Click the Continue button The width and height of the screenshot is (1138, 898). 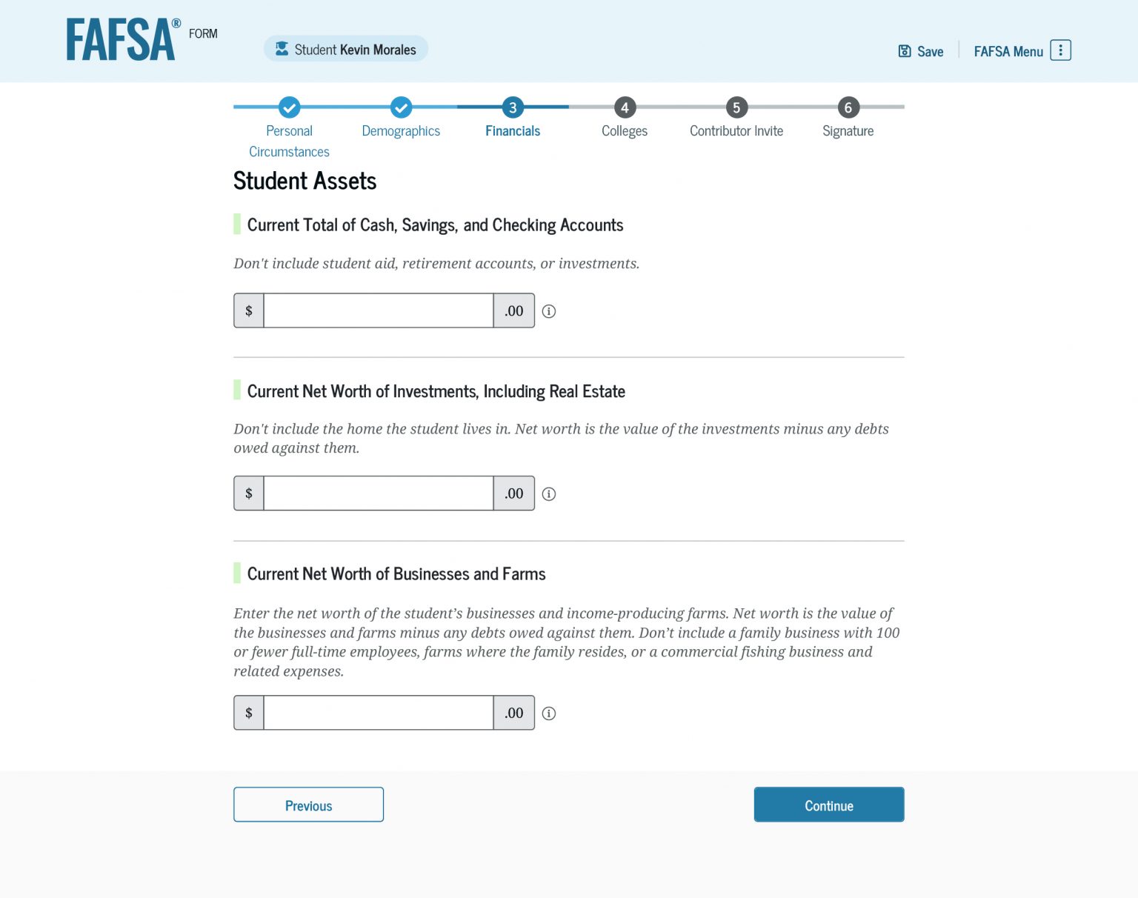[x=828, y=805]
